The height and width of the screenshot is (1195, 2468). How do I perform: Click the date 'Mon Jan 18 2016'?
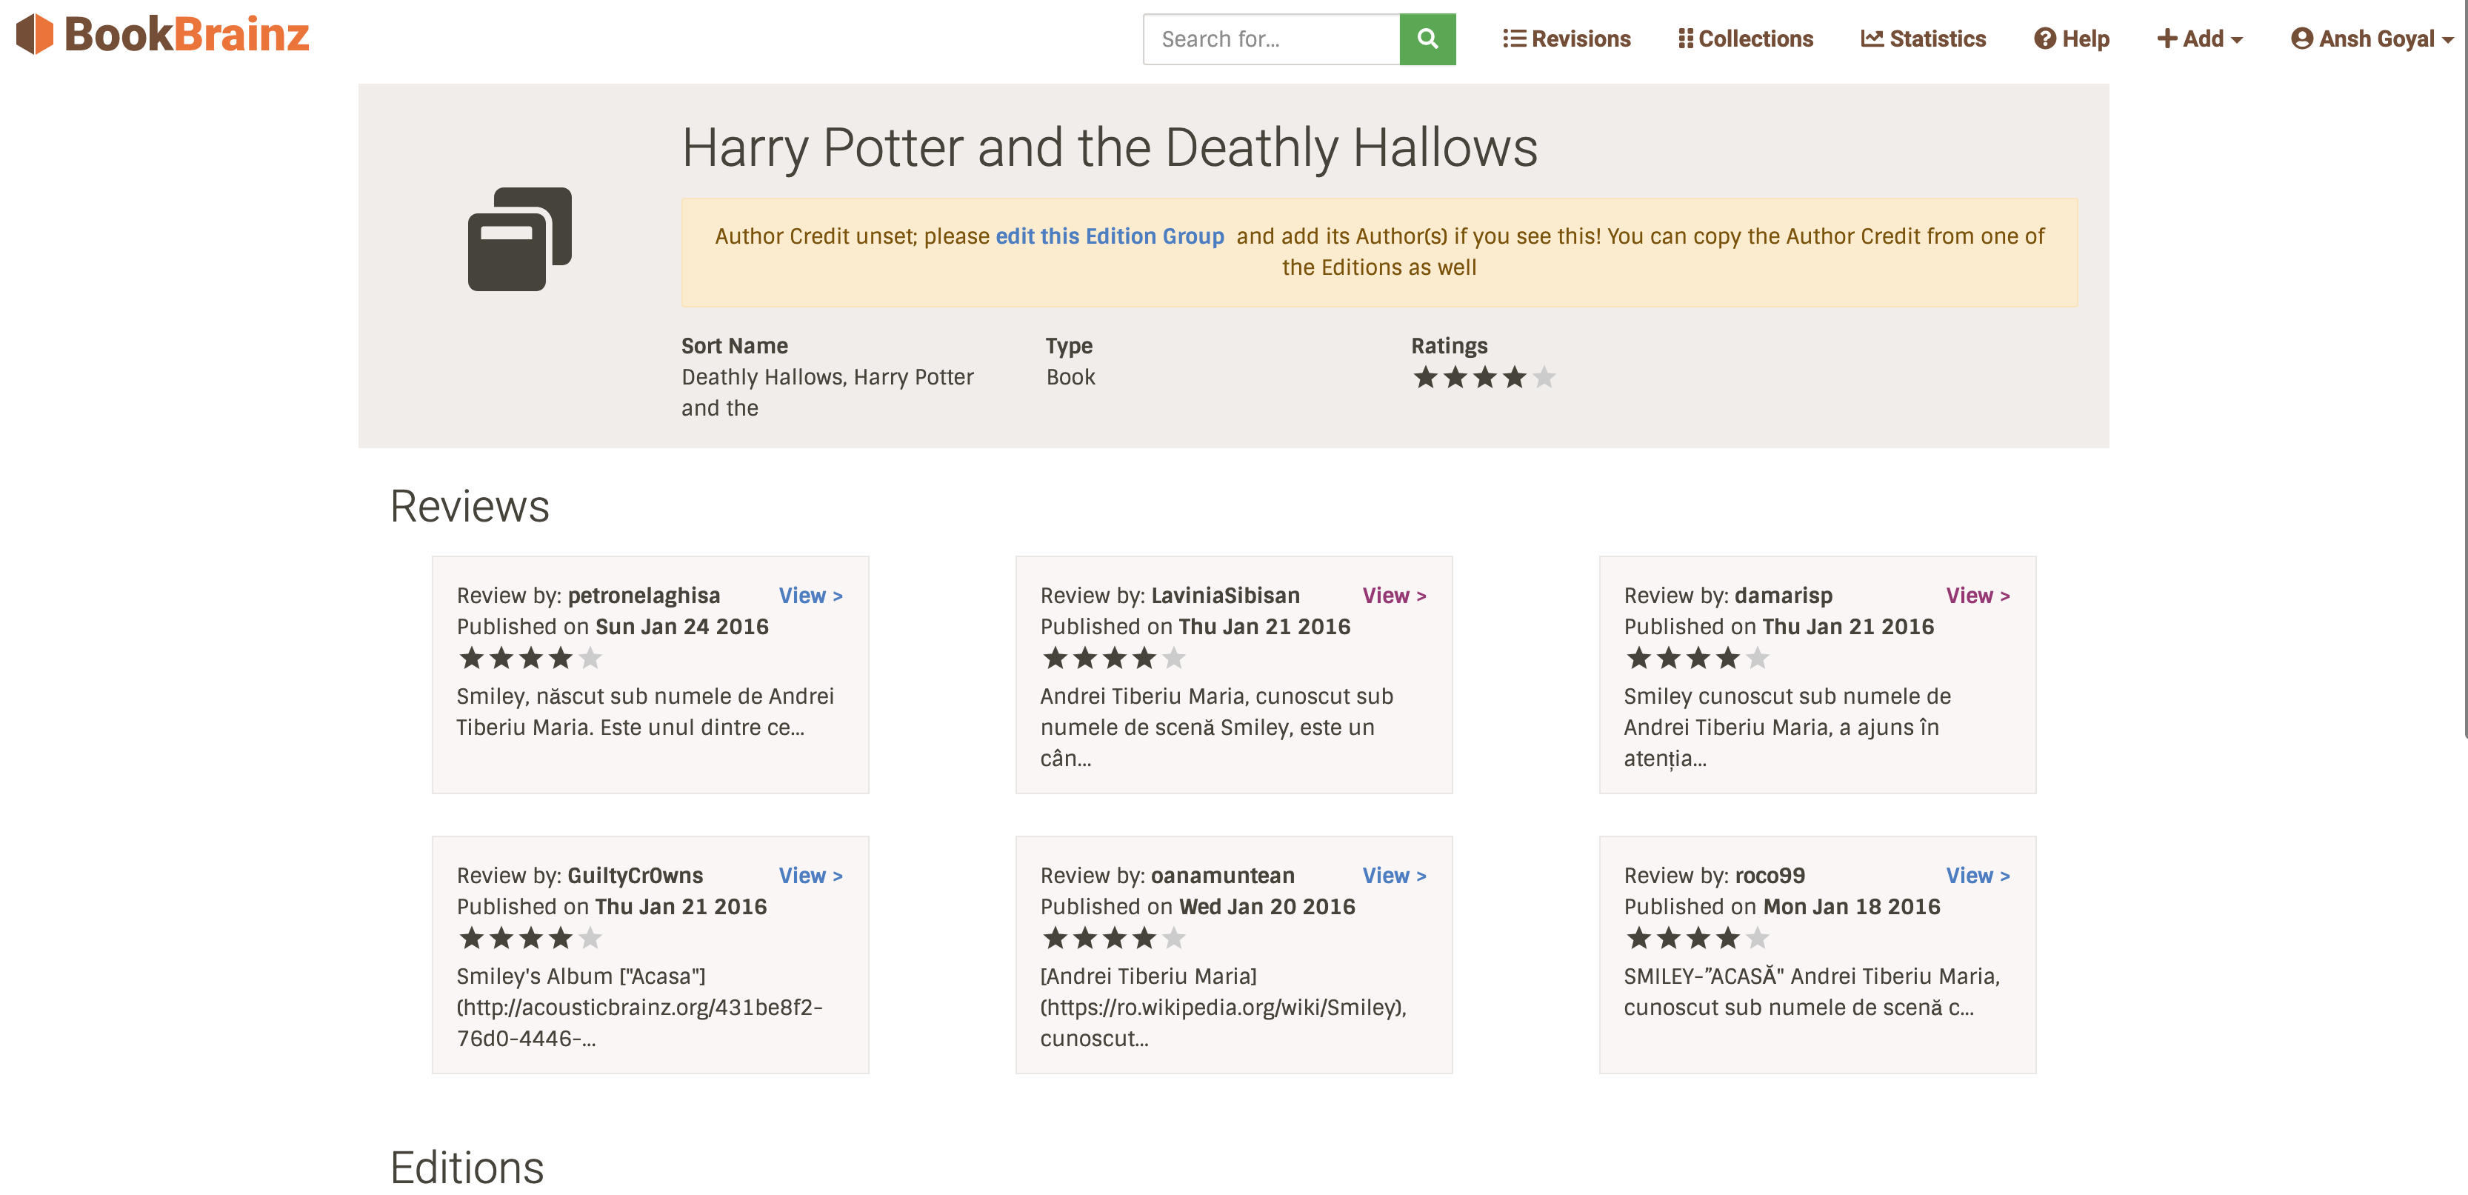click(1852, 907)
